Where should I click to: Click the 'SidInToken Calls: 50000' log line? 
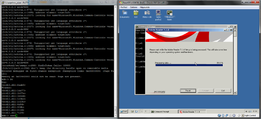click(x=36, y=65)
